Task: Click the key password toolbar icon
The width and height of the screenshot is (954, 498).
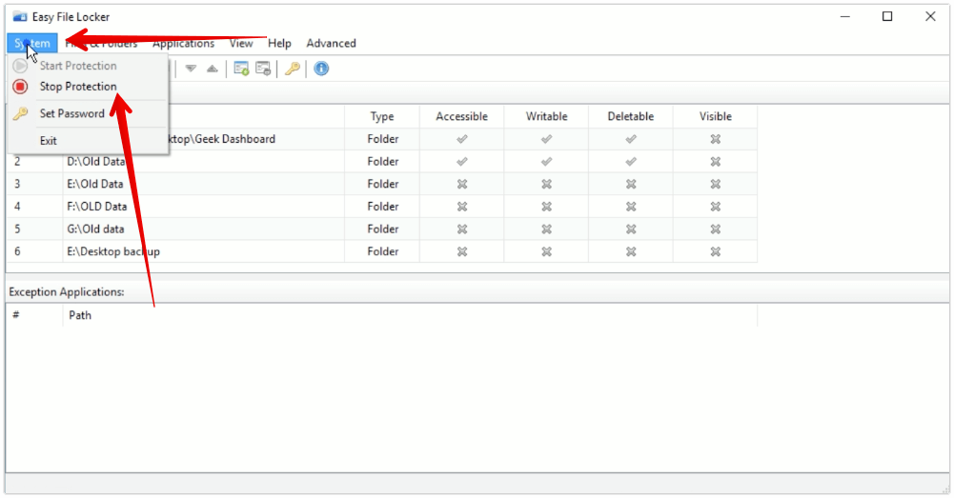Action: coord(293,69)
